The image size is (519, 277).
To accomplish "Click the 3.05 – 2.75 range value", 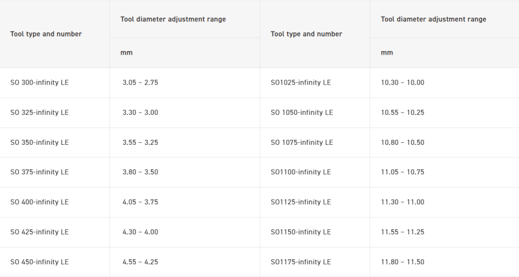I will tap(140, 83).
